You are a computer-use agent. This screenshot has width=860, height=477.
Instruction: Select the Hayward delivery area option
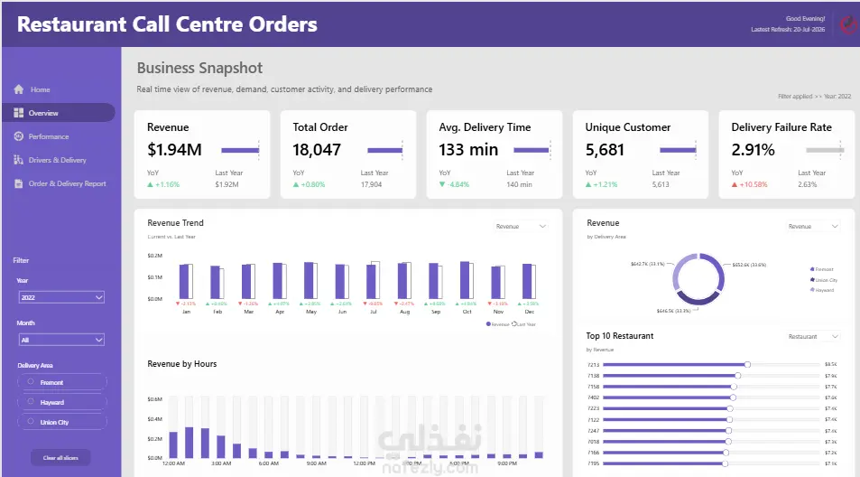click(62, 402)
